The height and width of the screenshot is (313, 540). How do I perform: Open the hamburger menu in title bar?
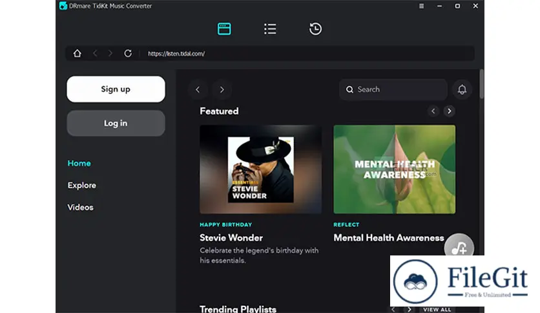[x=422, y=6]
